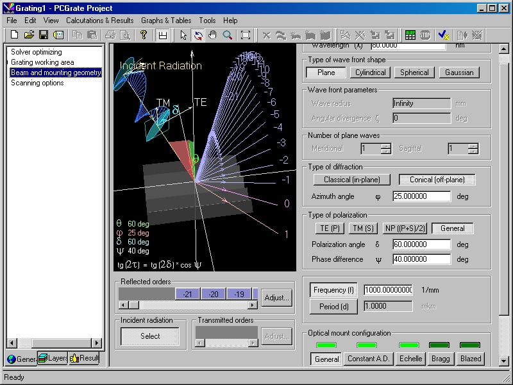Click the Save floppy disk icon
513x385 pixels.
(x=44, y=35)
